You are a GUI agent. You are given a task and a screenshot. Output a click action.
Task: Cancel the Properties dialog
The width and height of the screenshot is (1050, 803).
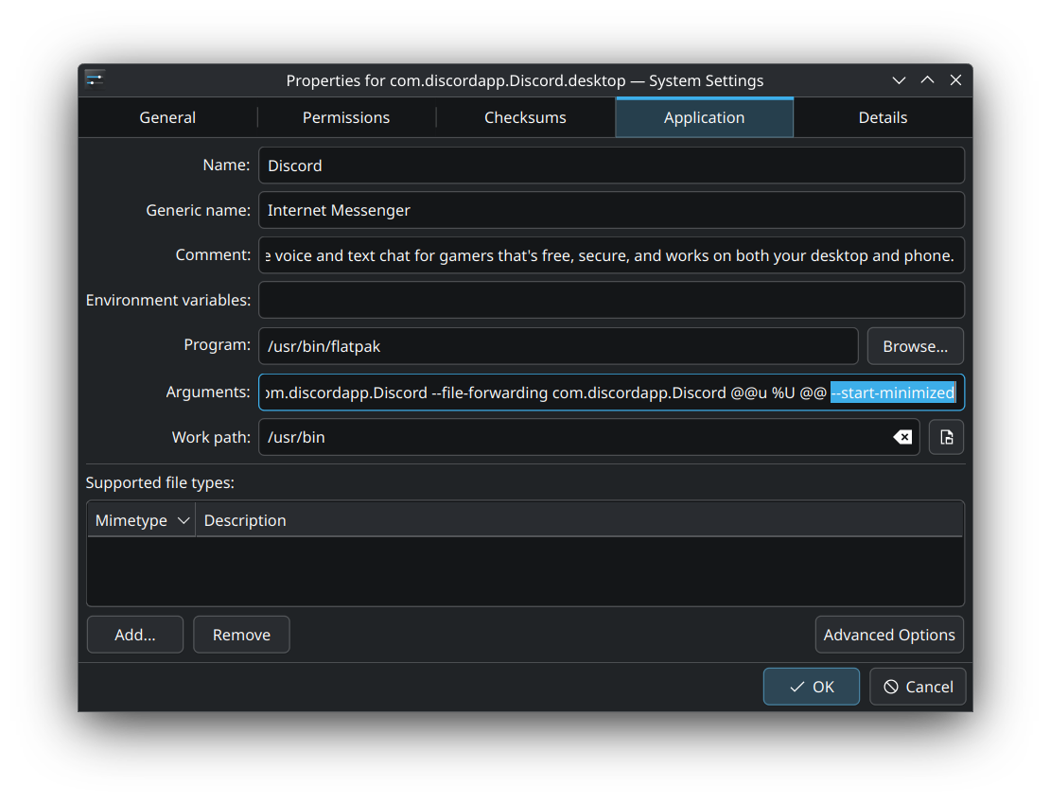point(918,687)
